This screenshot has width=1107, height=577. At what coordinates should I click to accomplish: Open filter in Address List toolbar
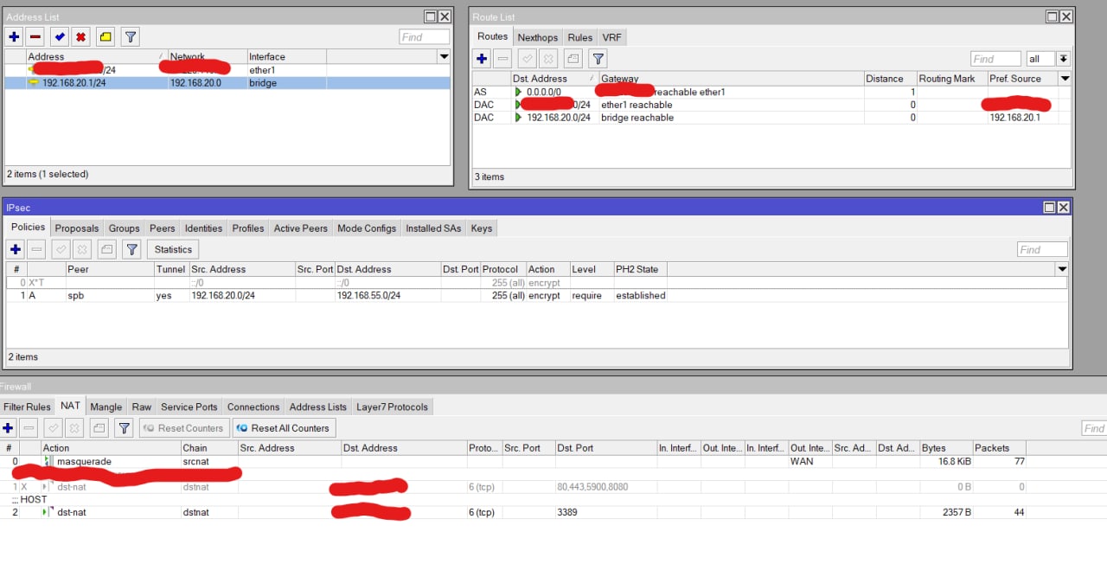click(130, 37)
